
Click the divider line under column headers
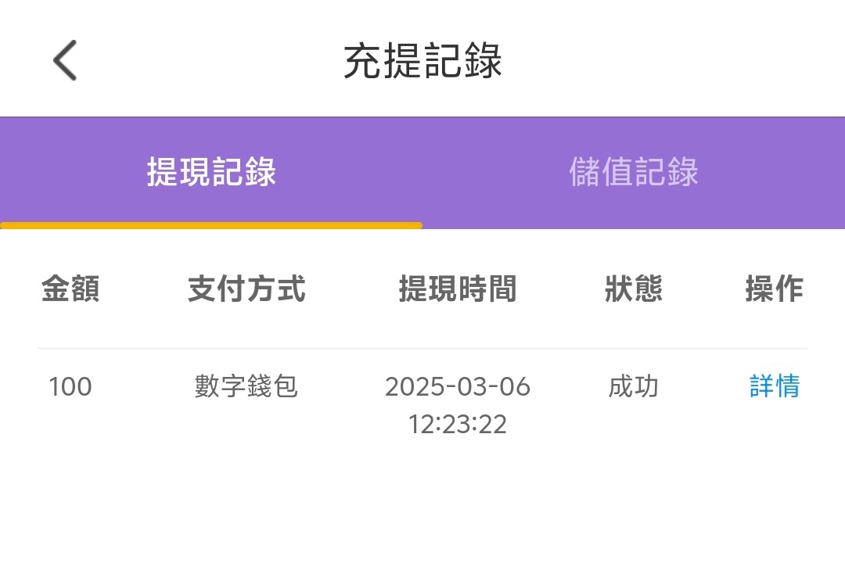click(x=422, y=348)
